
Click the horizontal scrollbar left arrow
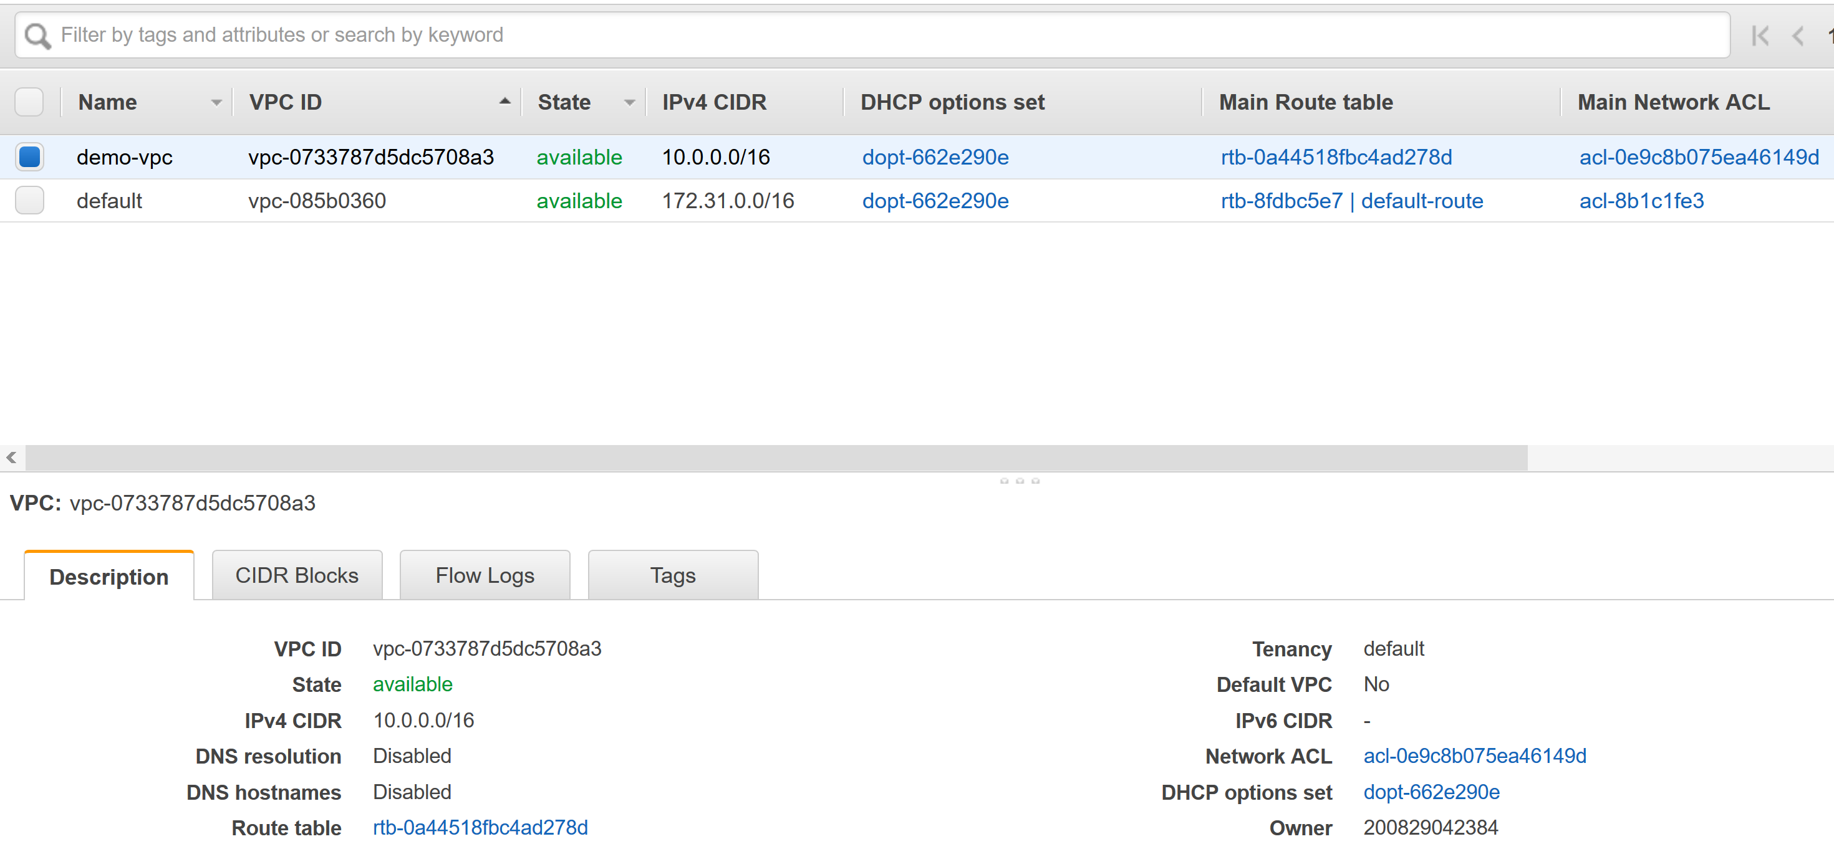(x=11, y=458)
